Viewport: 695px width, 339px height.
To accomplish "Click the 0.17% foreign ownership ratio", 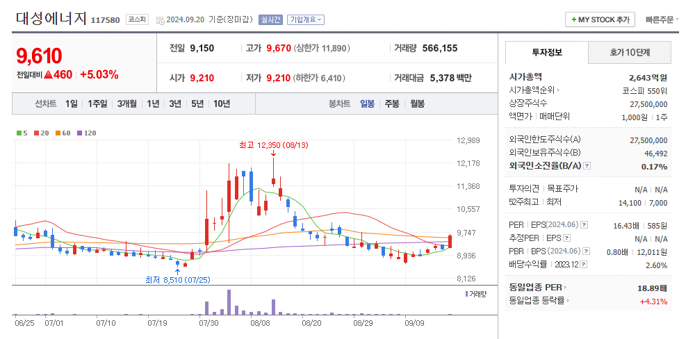I will 654,167.
